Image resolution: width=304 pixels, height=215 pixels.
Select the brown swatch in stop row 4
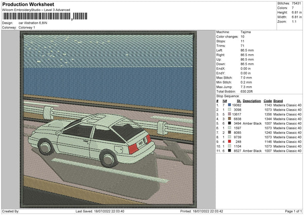pyautogui.click(x=230, y=119)
